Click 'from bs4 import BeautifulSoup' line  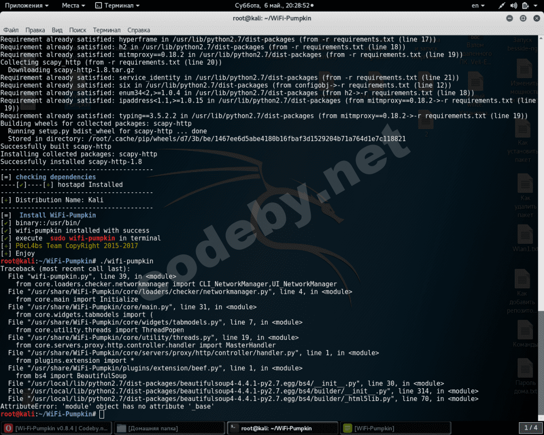[x=71, y=376]
